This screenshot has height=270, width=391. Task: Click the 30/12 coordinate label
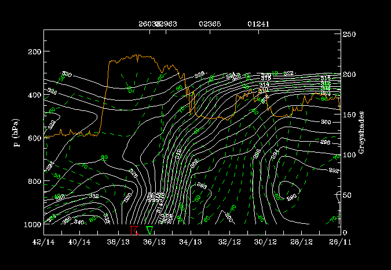click(264, 241)
